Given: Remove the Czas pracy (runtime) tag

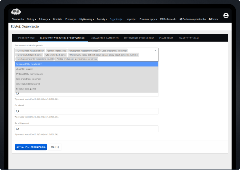Looking at the screenshot, I should (101, 51).
